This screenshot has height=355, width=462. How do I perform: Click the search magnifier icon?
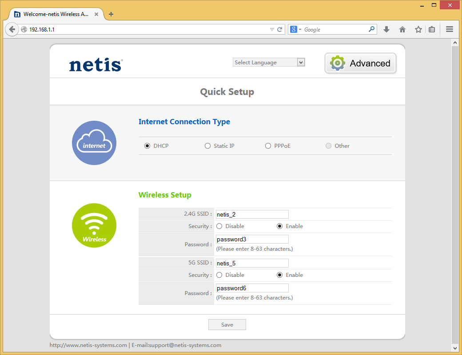(371, 29)
